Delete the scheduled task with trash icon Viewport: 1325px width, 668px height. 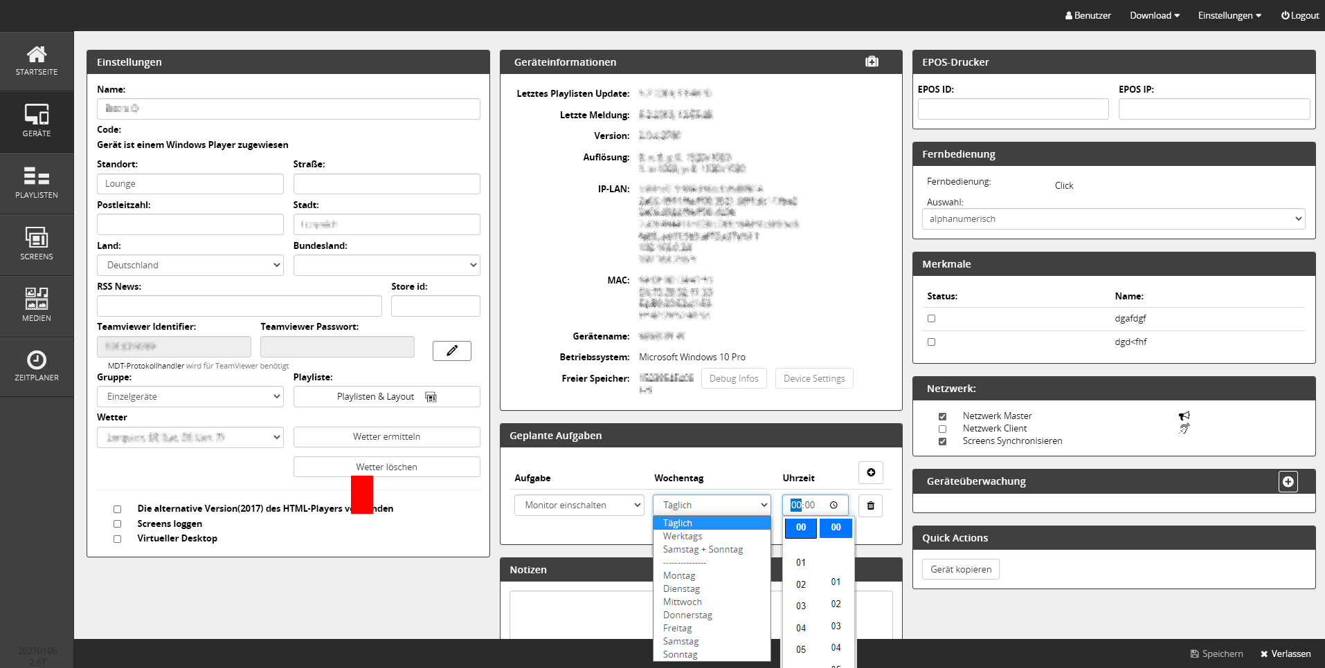(870, 505)
